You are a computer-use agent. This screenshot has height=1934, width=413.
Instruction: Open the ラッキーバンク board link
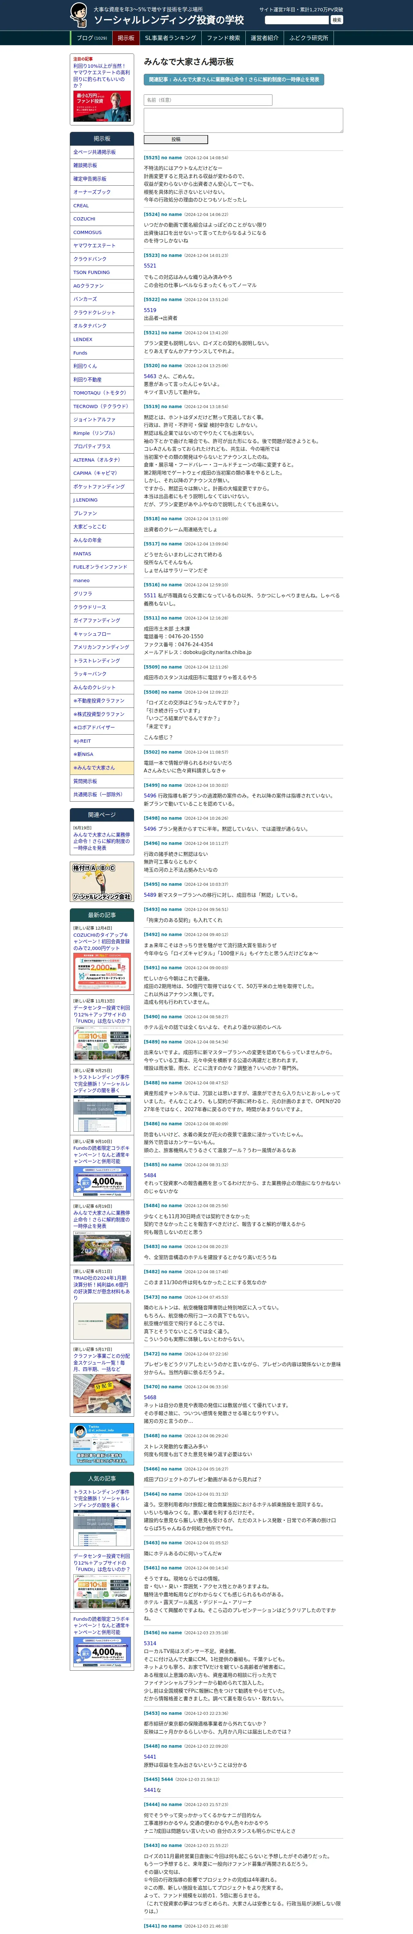102,674
